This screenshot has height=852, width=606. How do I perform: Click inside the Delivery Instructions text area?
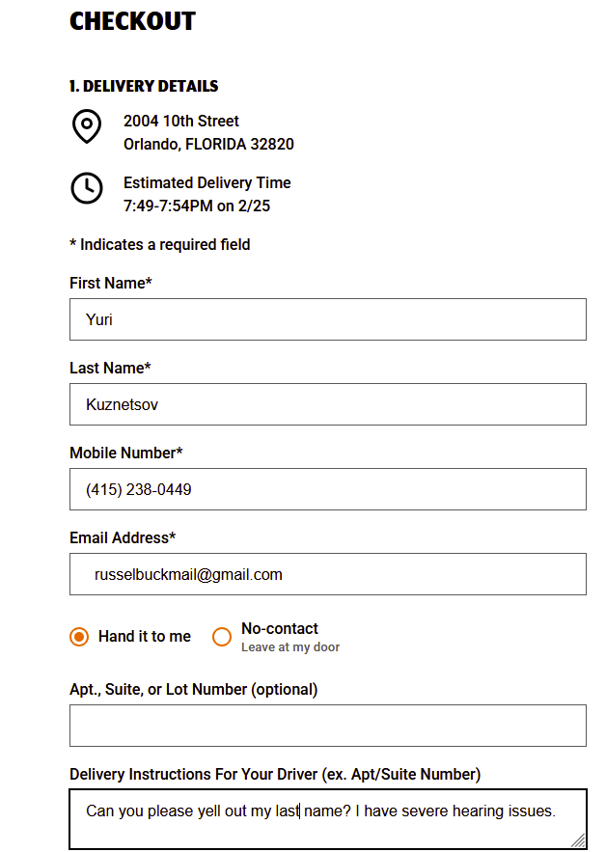(327, 819)
